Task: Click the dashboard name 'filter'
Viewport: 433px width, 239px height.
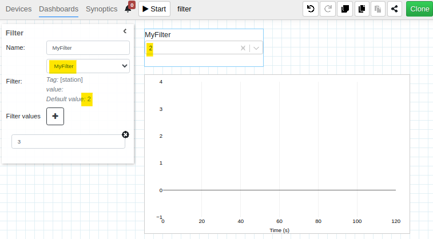Action: tap(184, 9)
